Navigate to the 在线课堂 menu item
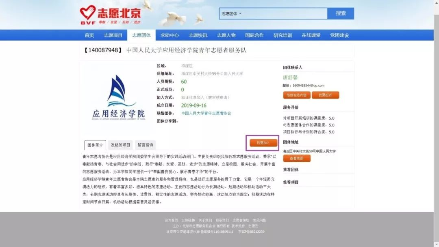The height and width of the screenshot is (247, 439). [311, 35]
